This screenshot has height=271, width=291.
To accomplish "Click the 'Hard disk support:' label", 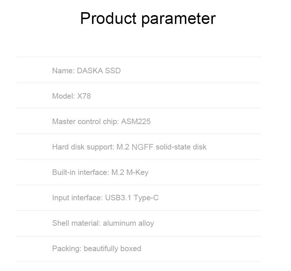I will pyautogui.click(x=83, y=147).
